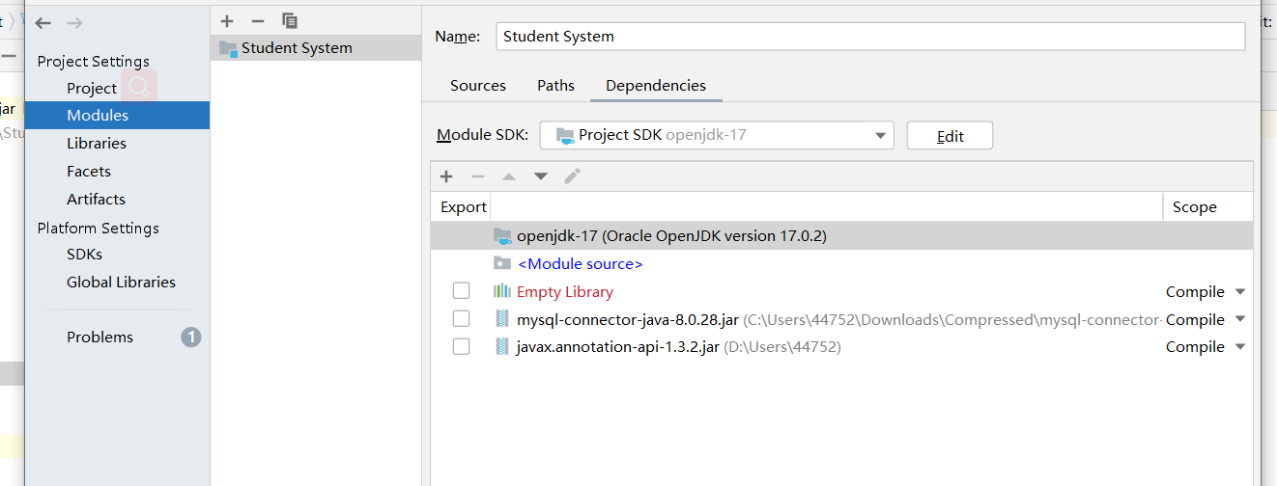Click the Scope column header
The image size is (1277, 486).
(1194, 207)
